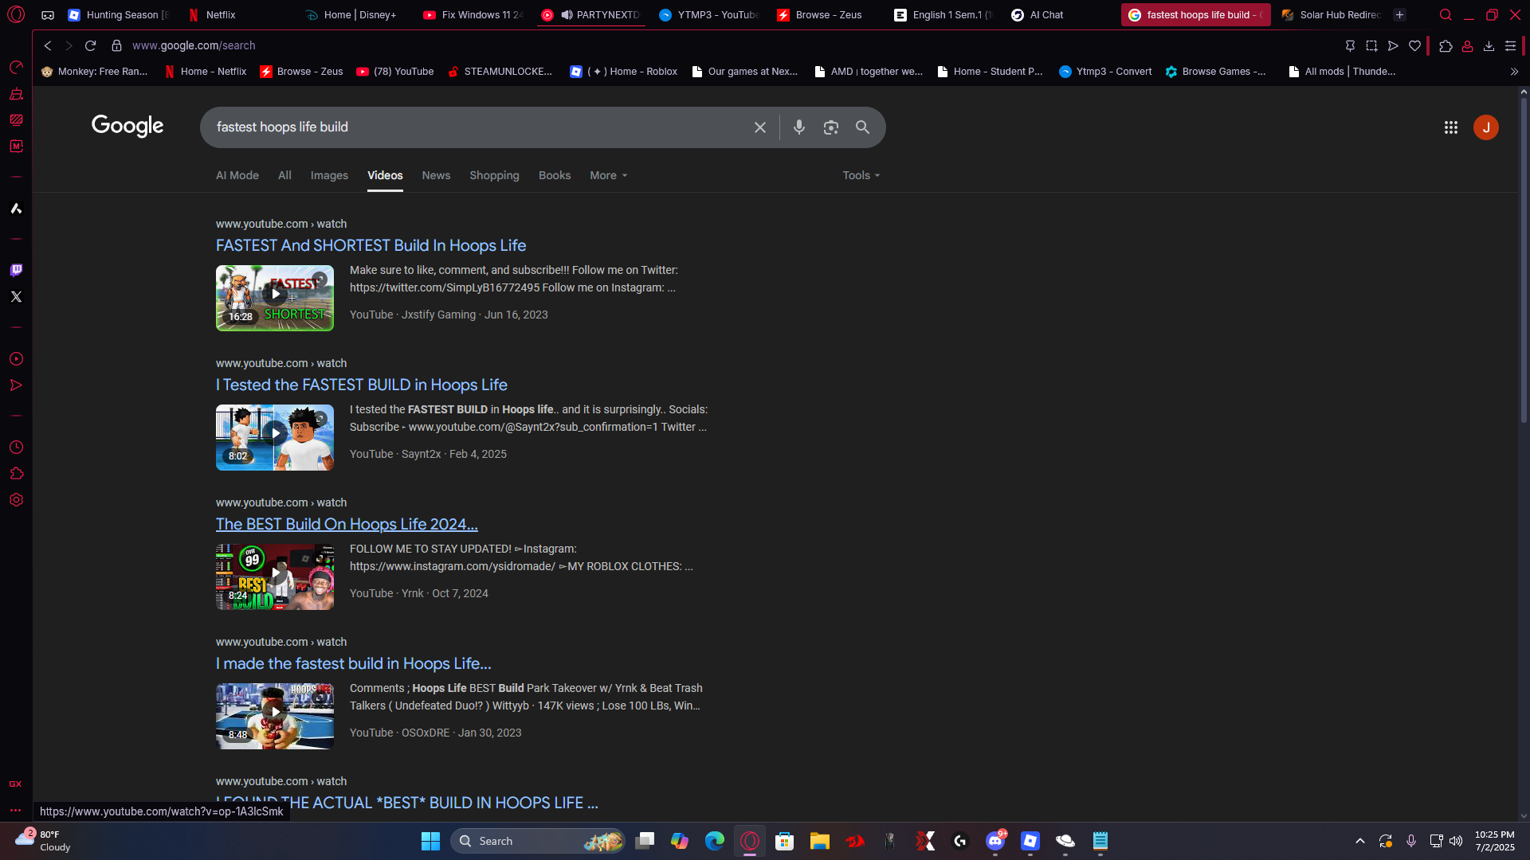This screenshot has width=1530, height=860.
Task: Open the browser downloads icon
Action: (1489, 46)
